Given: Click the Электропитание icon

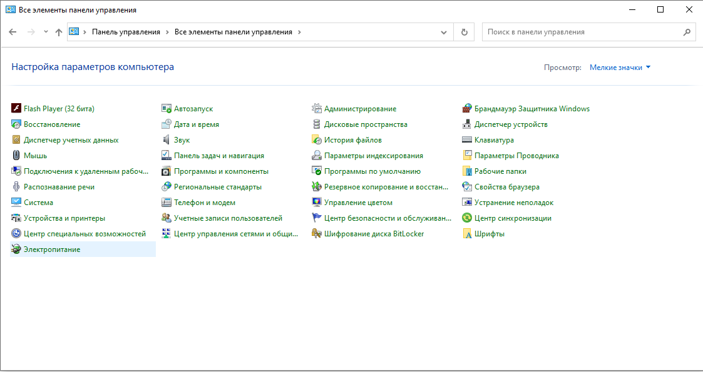Looking at the screenshot, I should [x=16, y=249].
